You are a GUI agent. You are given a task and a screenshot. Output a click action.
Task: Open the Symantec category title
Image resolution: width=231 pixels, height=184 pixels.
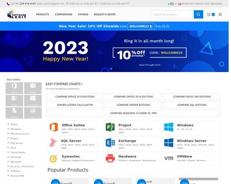(x=71, y=156)
